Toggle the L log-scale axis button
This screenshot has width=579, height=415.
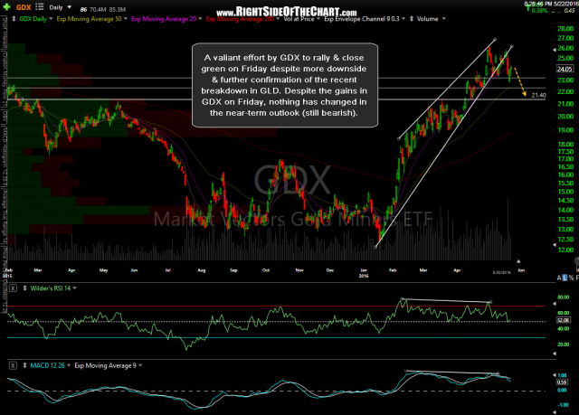click(565, 278)
